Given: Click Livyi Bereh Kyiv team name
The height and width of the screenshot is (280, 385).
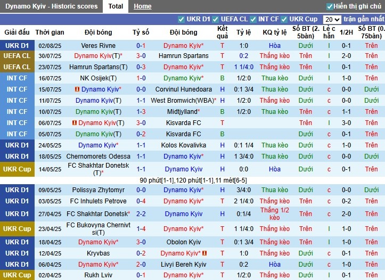Looking at the screenshot, I should (x=183, y=265).
